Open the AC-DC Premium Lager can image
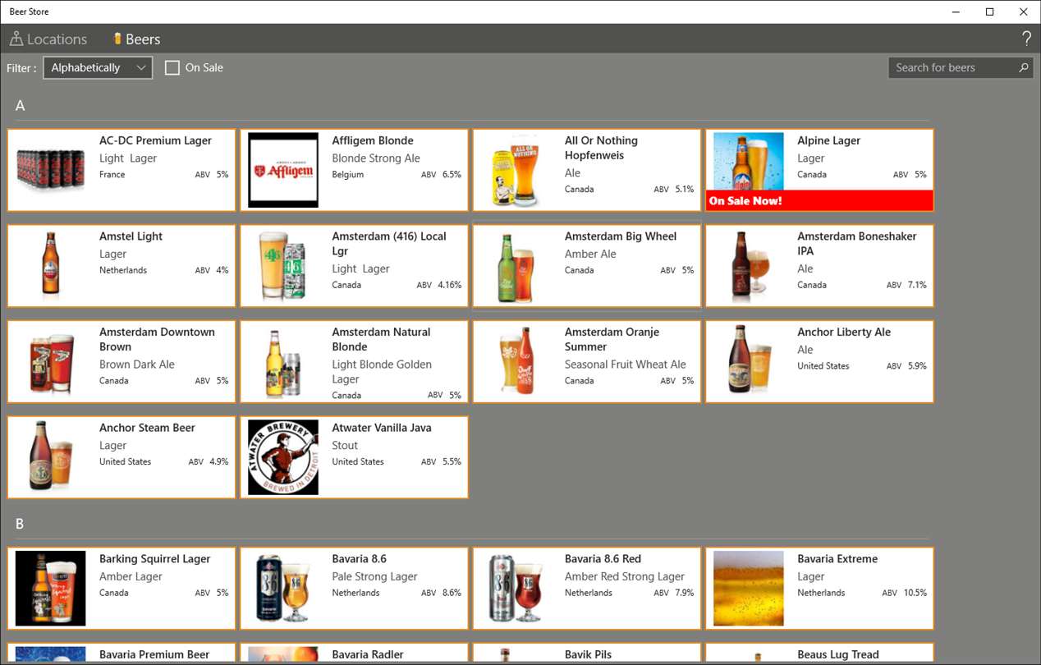Screen dimensions: 1041x665 coord(51,170)
